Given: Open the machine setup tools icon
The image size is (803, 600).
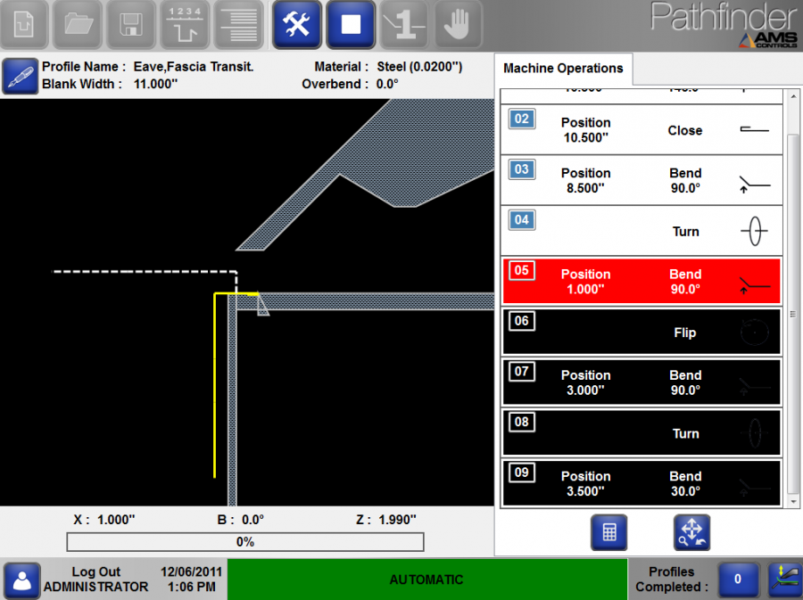Looking at the screenshot, I should [x=296, y=24].
